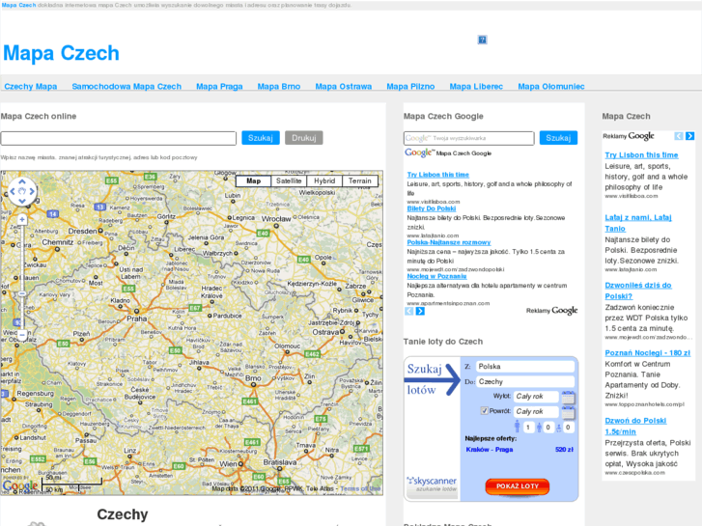The width and height of the screenshot is (702, 526).
Task: Click the hand icon in the pan control
Action: [x=22, y=192]
